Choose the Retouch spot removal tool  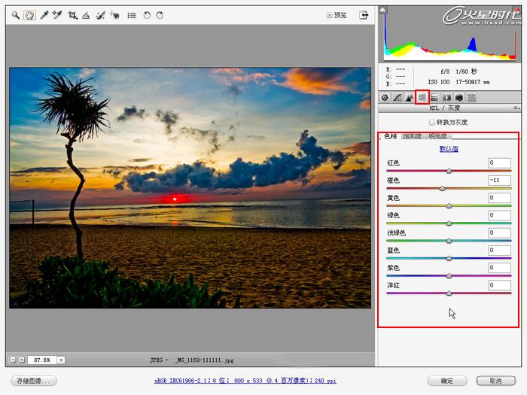click(100, 15)
